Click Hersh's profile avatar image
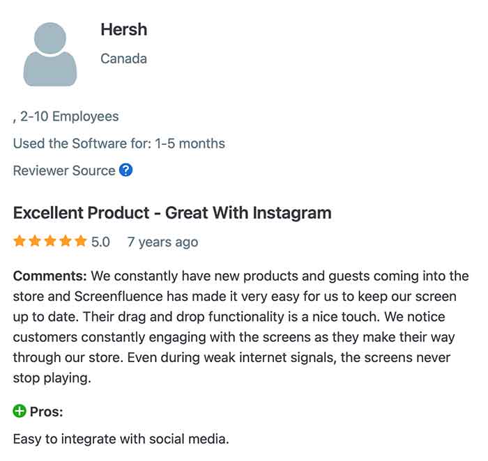 [49, 54]
